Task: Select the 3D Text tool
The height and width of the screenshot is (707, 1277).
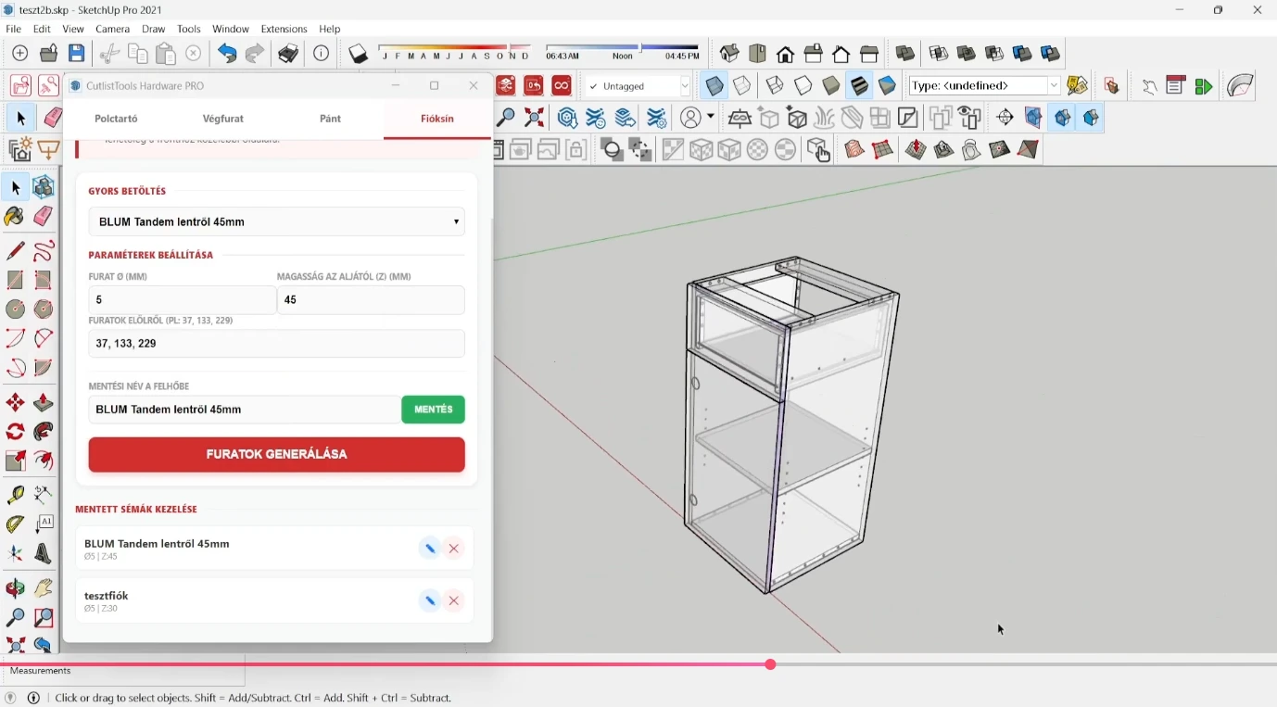Action: (44, 554)
